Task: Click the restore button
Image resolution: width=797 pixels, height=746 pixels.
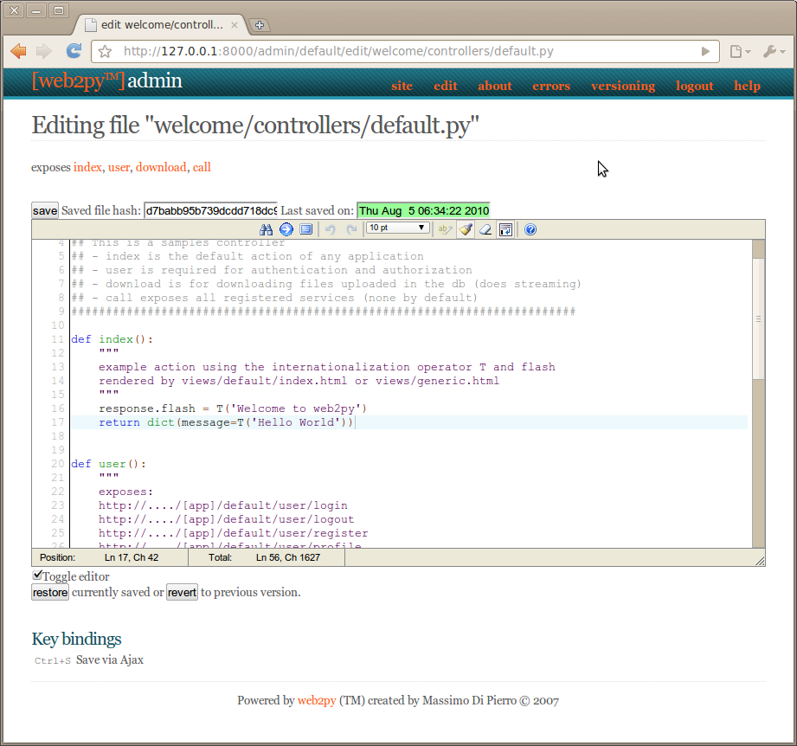Action: coord(50,592)
